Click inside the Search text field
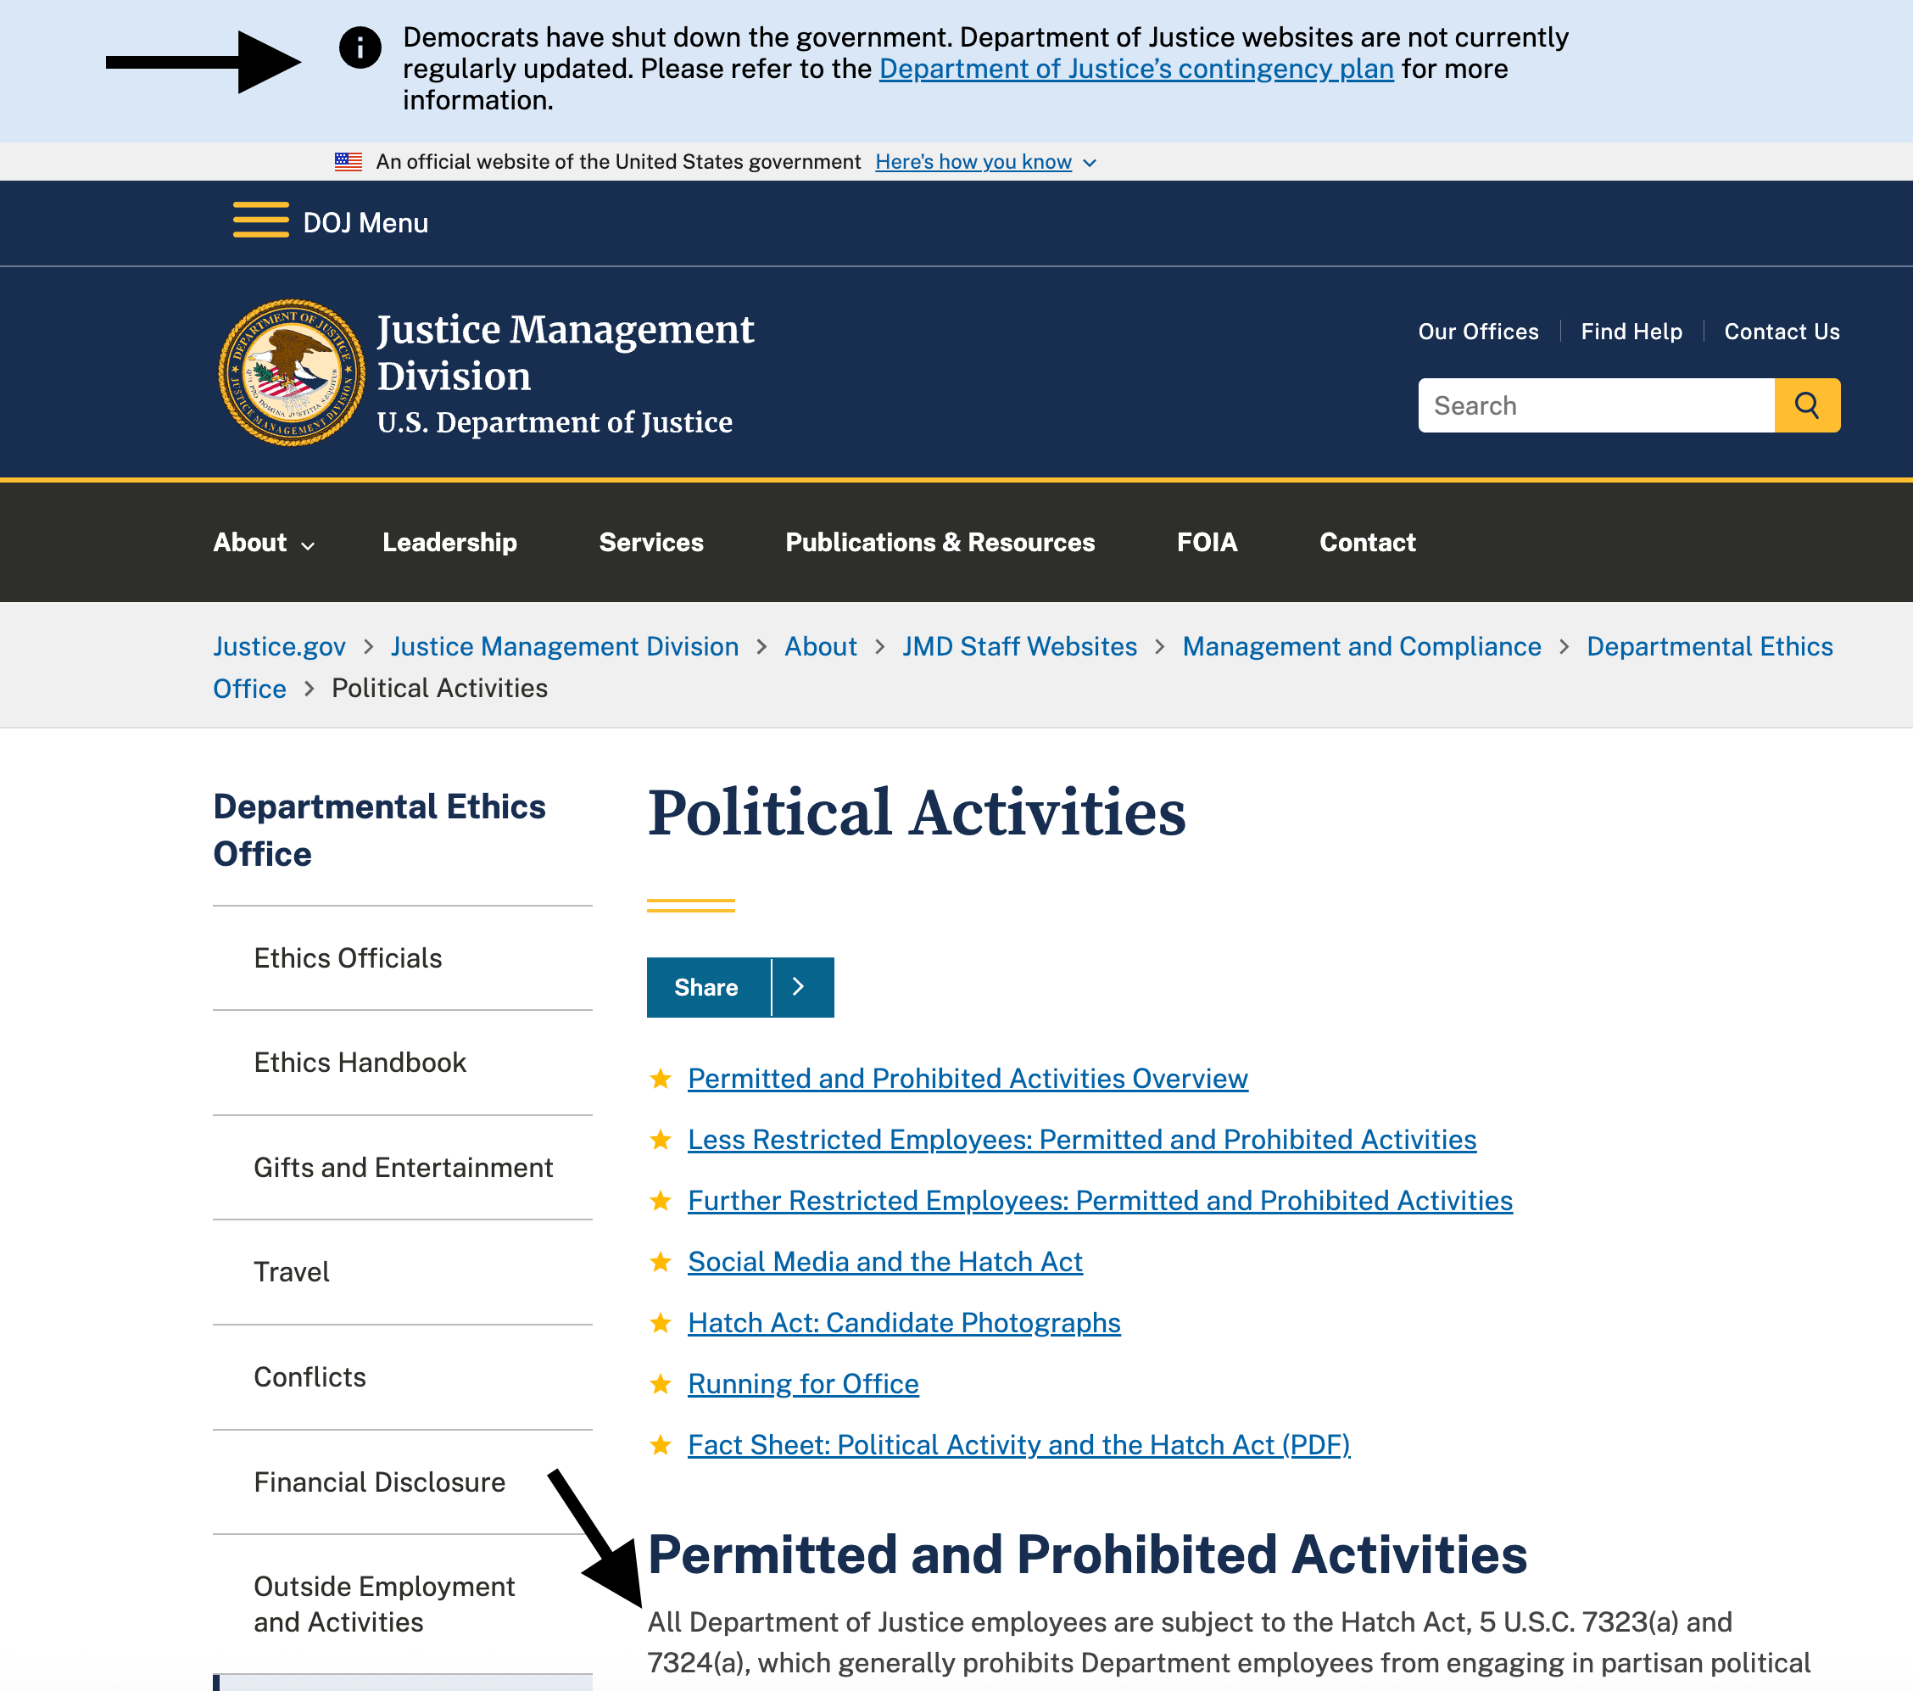The width and height of the screenshot is (1913, 1691). pyautogui.click(x=1595, y=405)
